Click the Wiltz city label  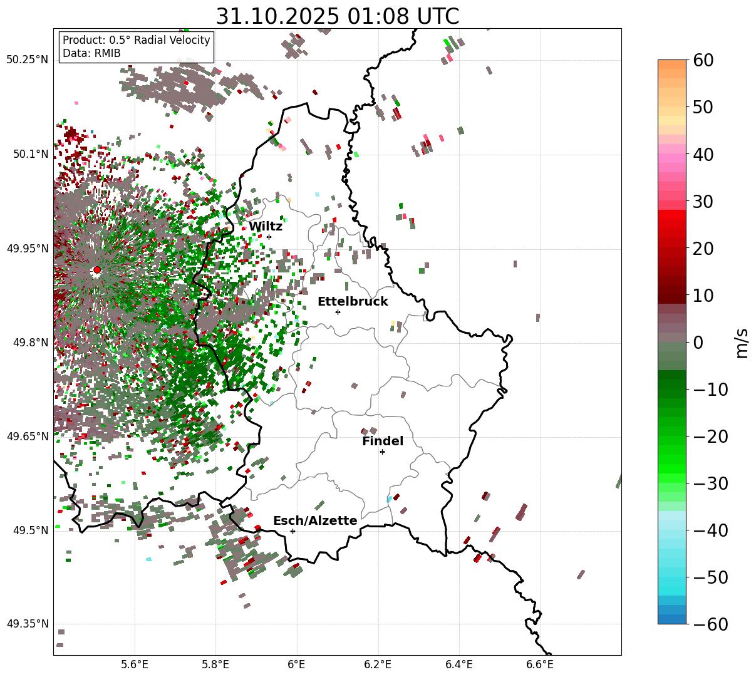point(266,227)
